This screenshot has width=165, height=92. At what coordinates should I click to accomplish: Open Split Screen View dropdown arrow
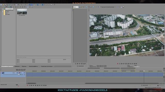pos(100,7)
